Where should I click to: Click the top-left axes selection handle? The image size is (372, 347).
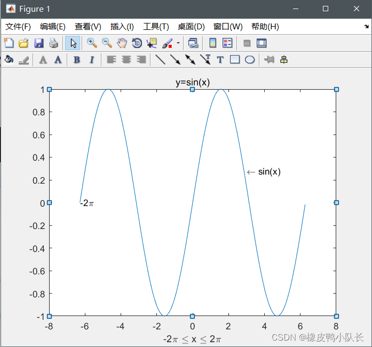tap(49, 90)
